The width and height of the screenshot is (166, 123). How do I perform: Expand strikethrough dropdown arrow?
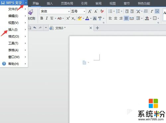[63, 18]
